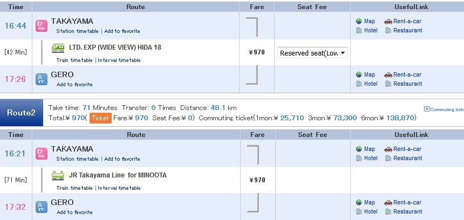The width and height of the screenshot is (464, 220).
Task: Click the globe Map icon for TAKAYAMA 16:44
Action: coord(359,21)
